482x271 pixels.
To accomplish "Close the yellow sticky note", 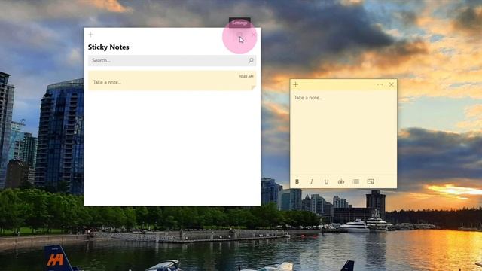I will [x=392, y=84].
